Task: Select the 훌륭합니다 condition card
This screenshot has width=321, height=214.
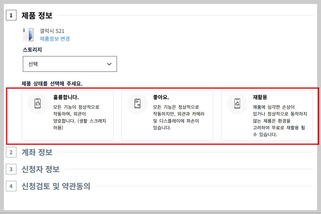Action: (x=67, y=115)
